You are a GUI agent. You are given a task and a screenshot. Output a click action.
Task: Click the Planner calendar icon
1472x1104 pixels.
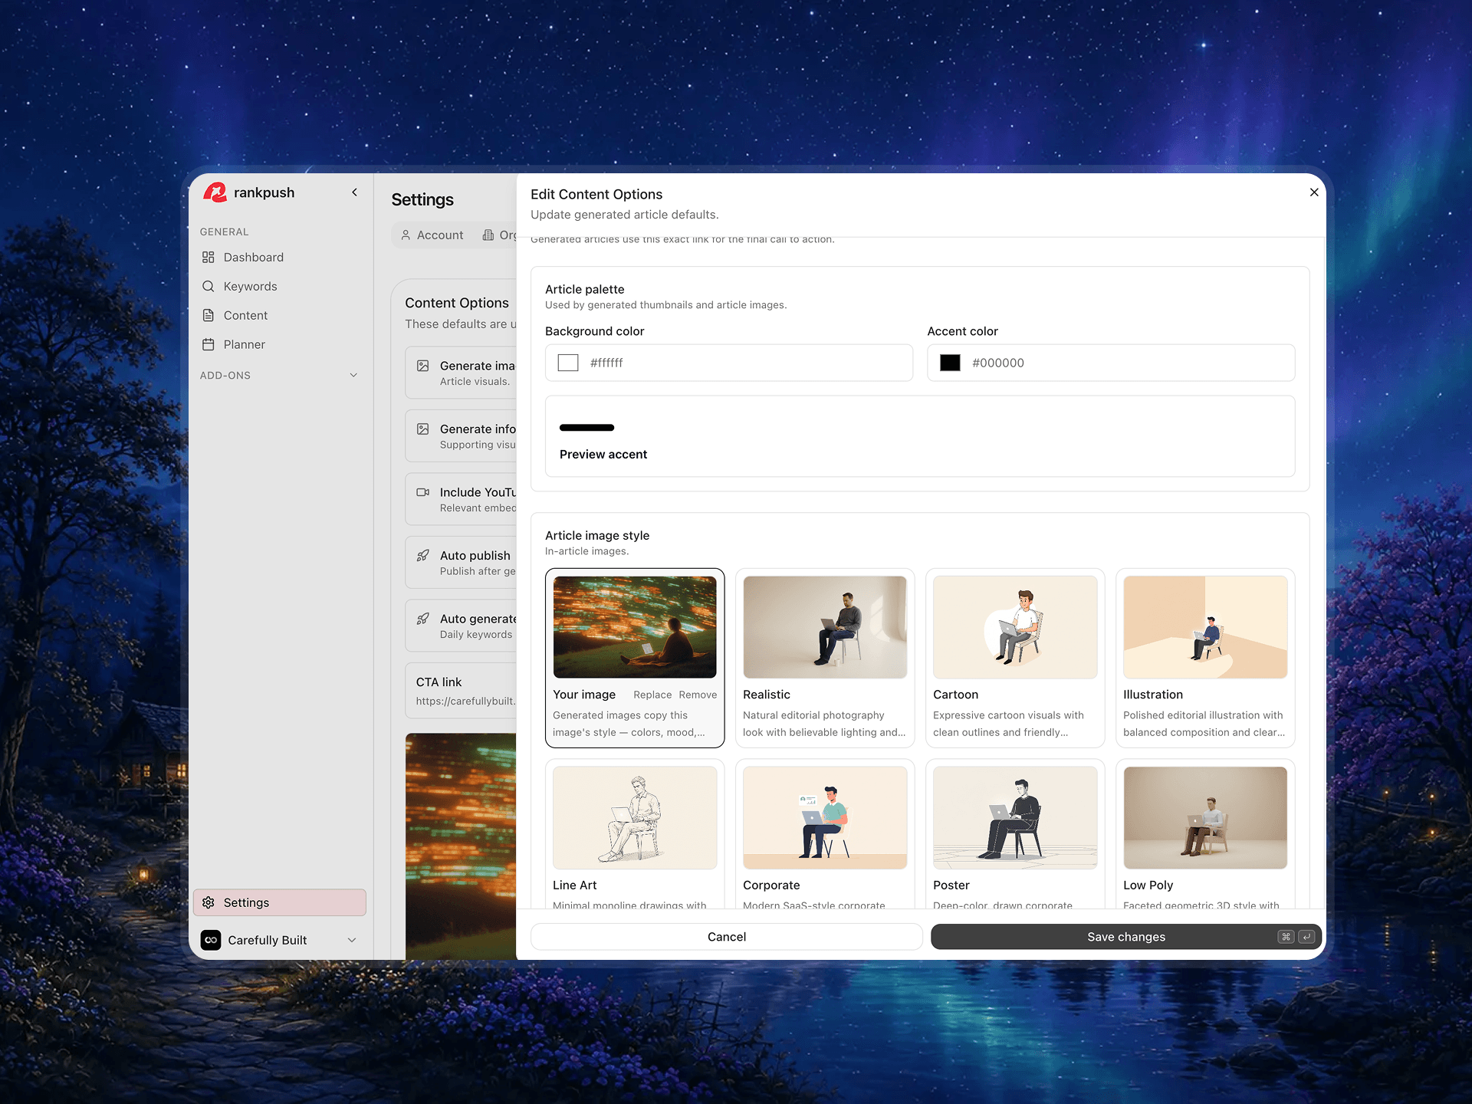pyautogui.click(x=208, y=344)
